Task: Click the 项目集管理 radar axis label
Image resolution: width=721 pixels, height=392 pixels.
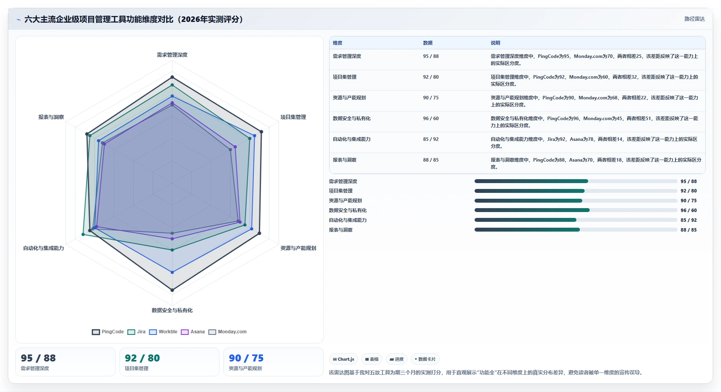Action: tap(293, 117)
